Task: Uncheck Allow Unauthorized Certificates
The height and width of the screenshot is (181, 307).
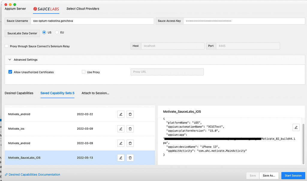Action: [x=10, y=72]
